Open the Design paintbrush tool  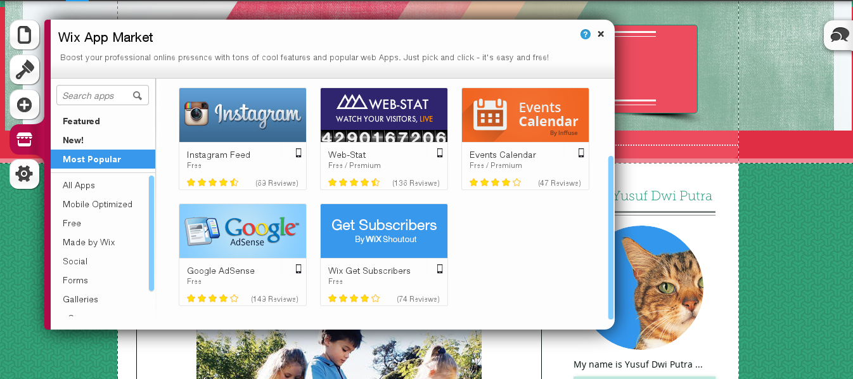pos(24,70)
